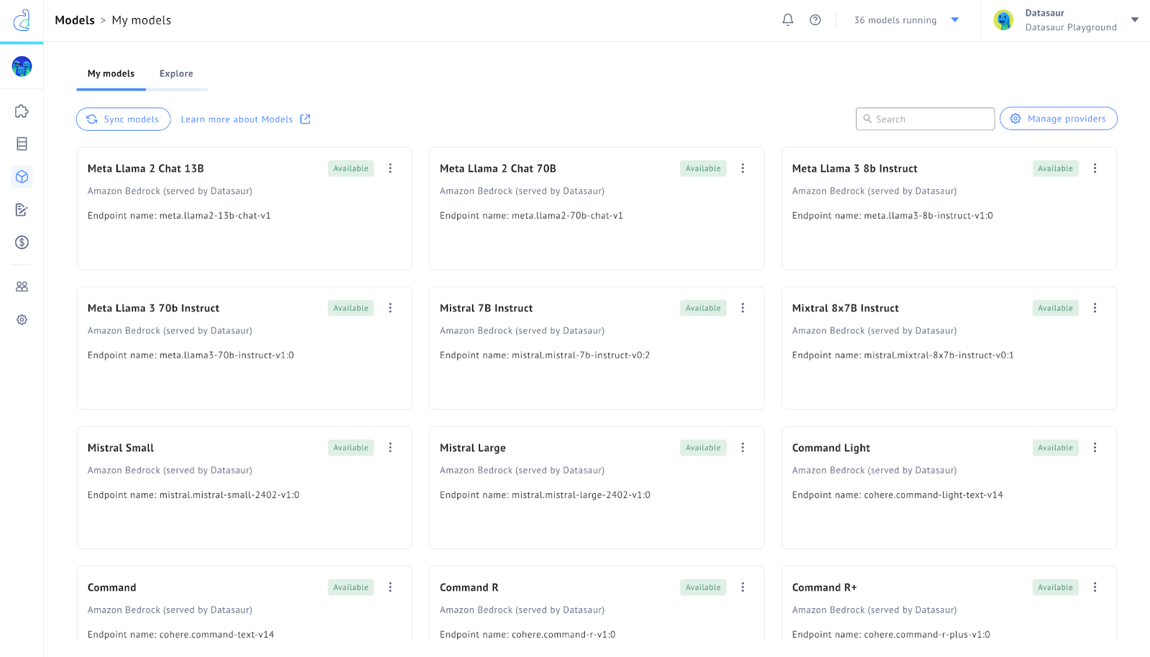1150x657 pixels.
Task: Open the Models cube sidebar icon
Action: pos(22,177)
